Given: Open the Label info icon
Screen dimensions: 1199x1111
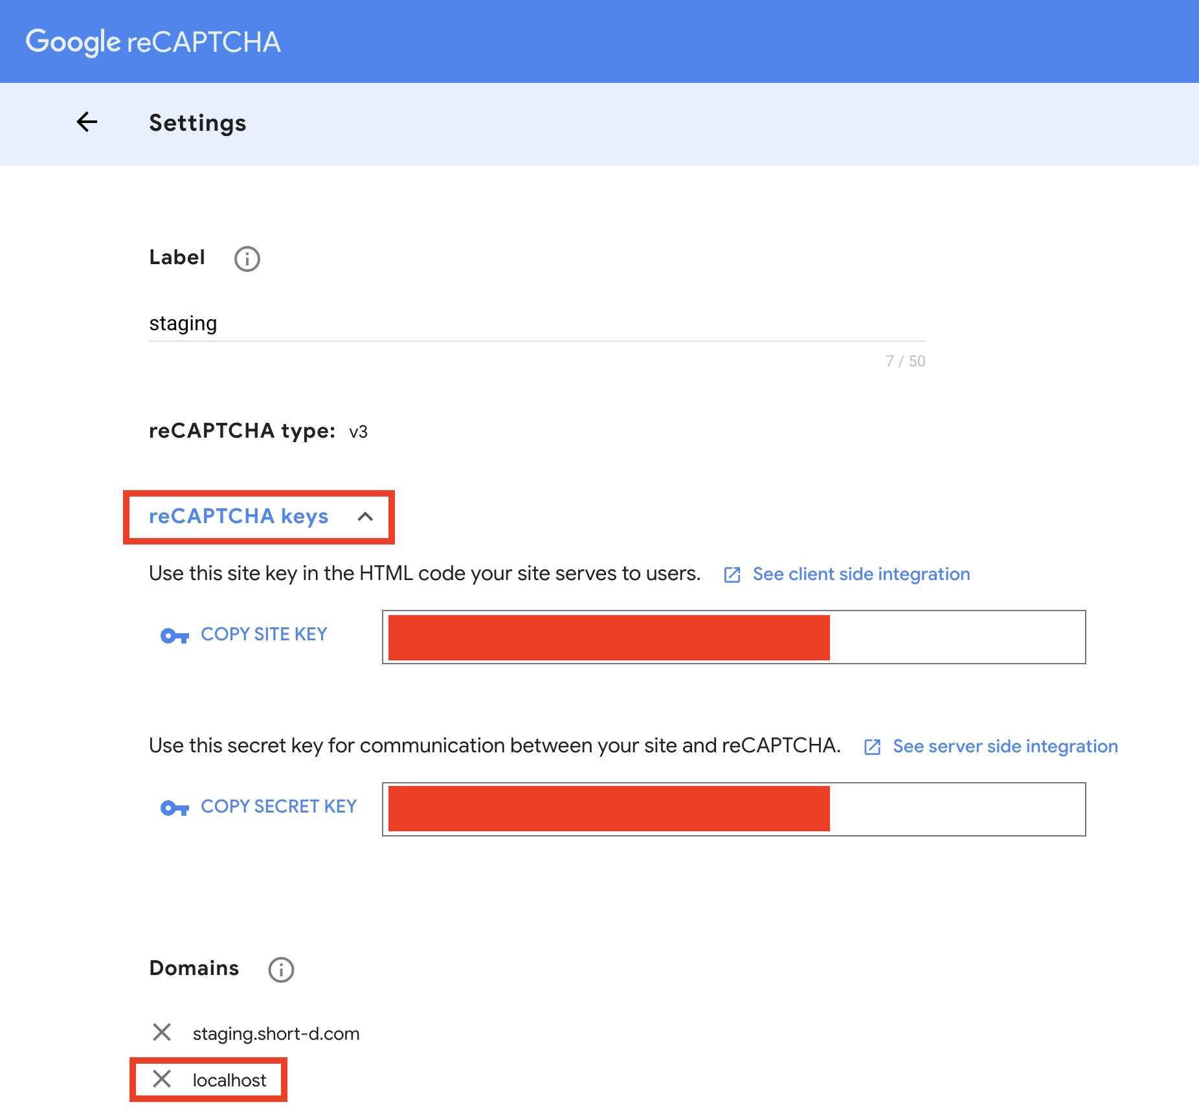Looking at the screenshot, I should (x=247, y=258).
